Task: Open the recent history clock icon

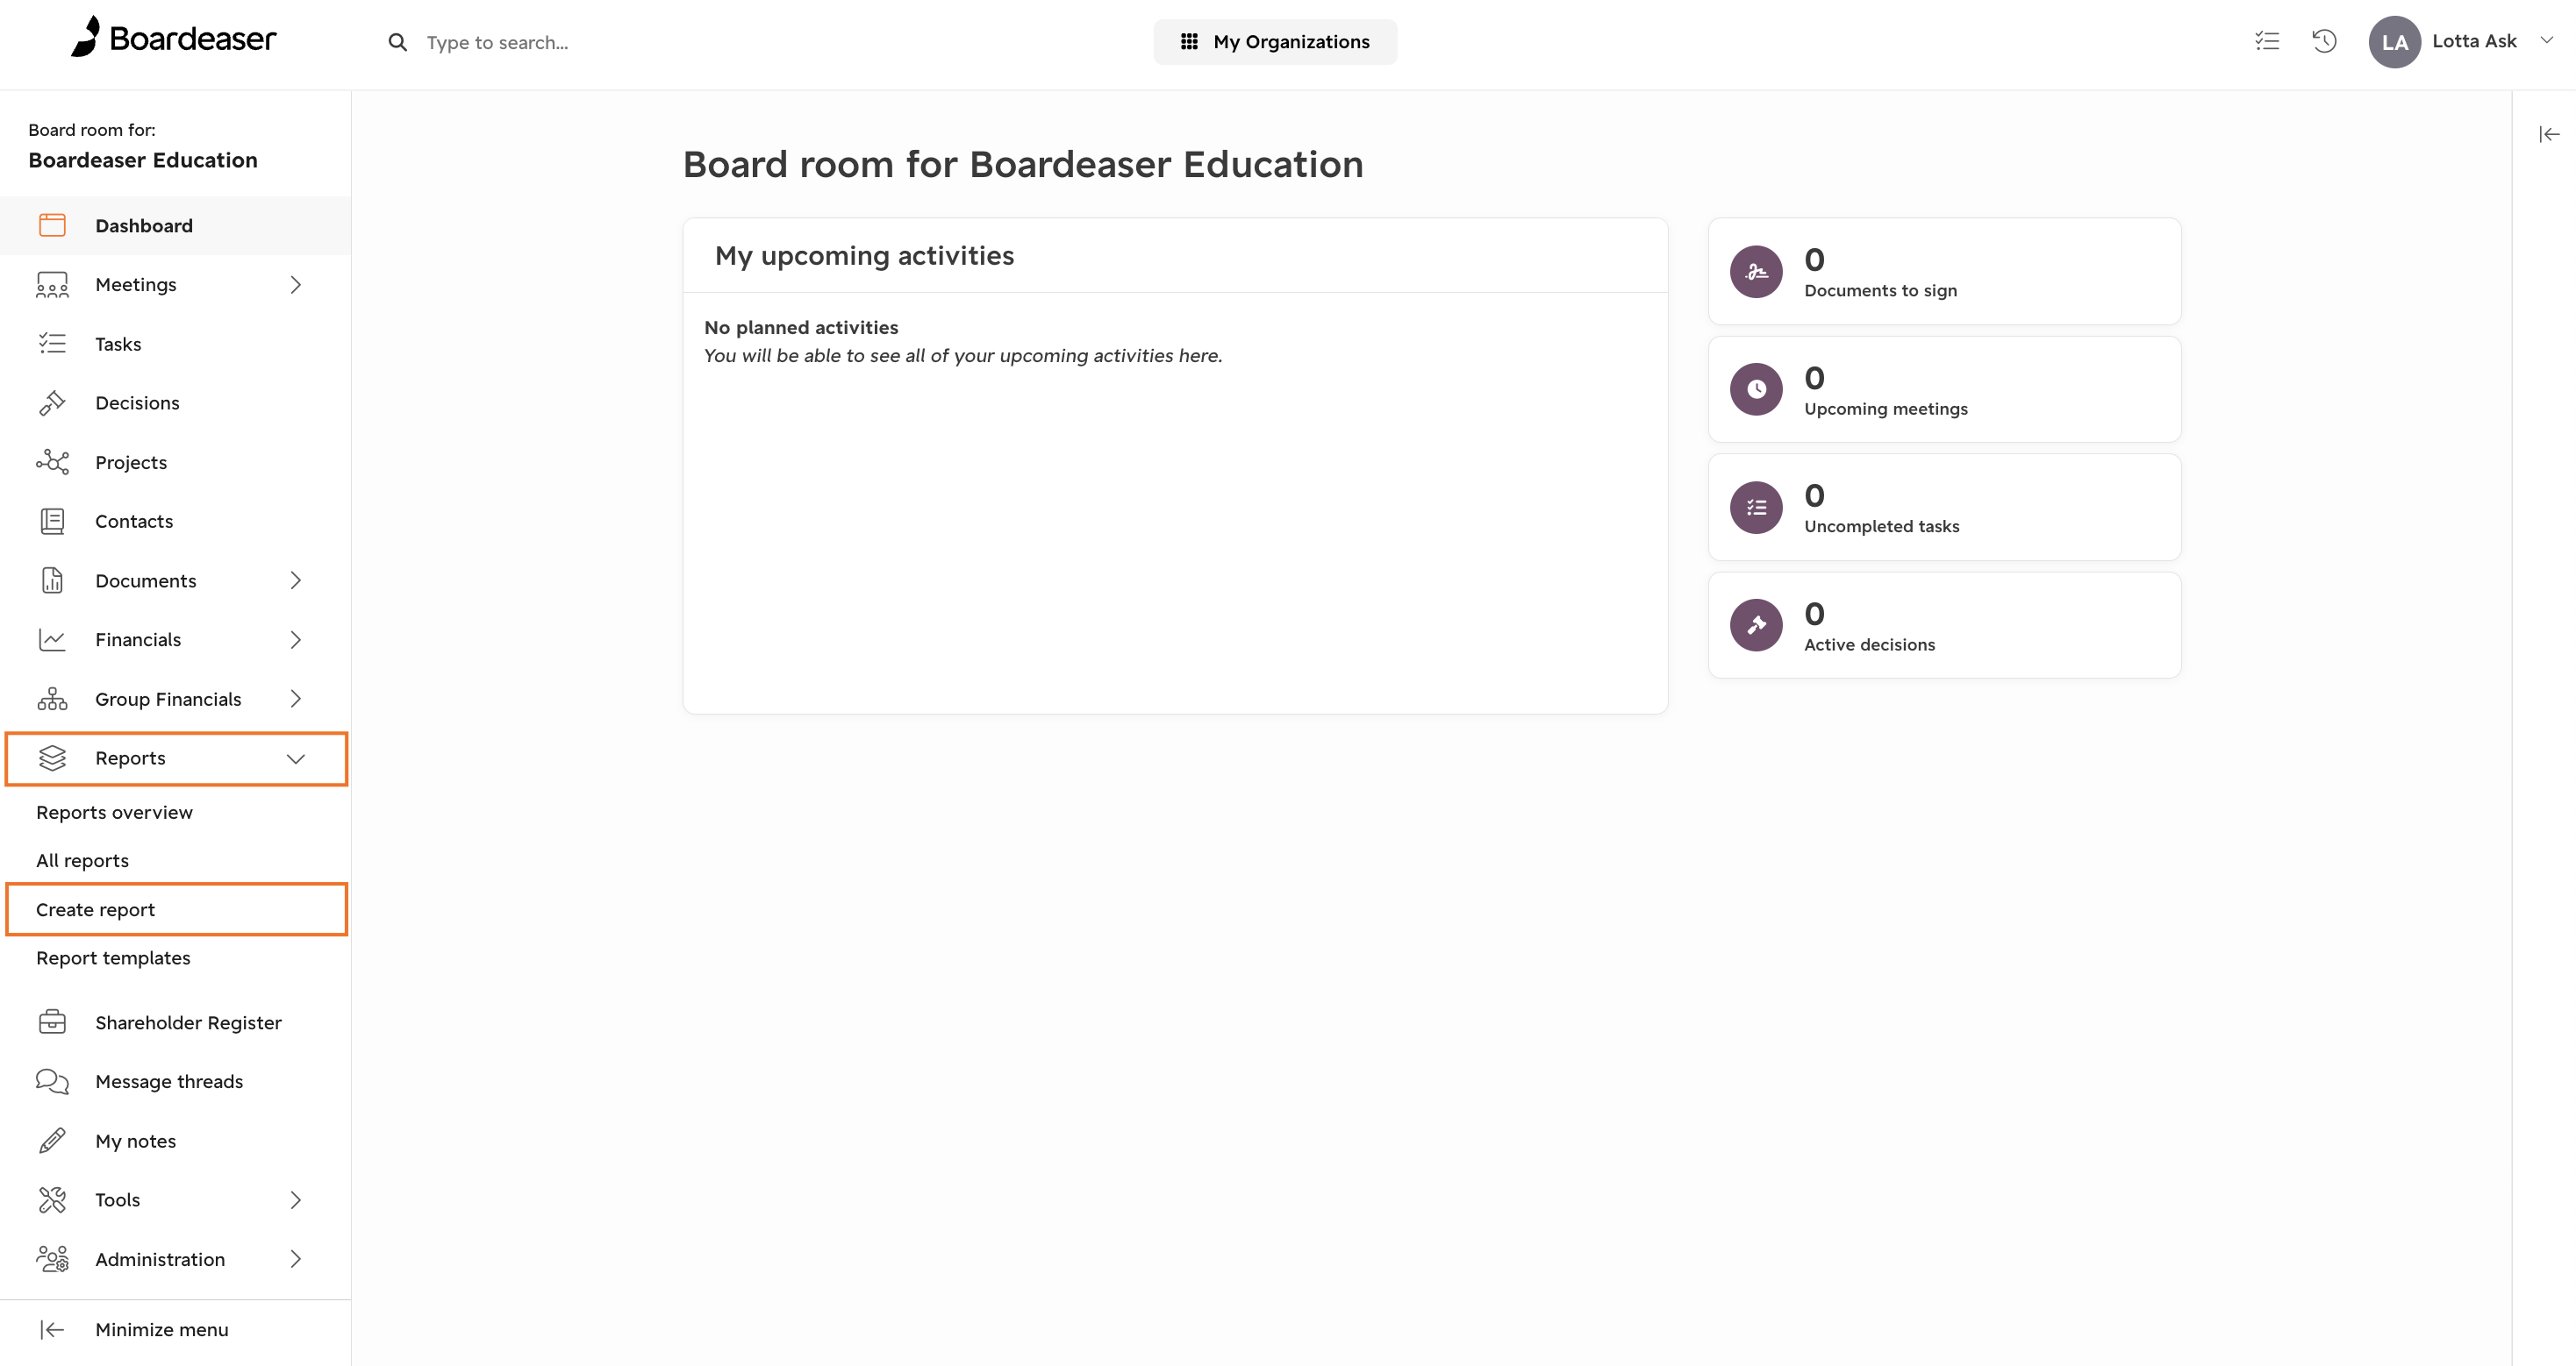Action: 2324,41
